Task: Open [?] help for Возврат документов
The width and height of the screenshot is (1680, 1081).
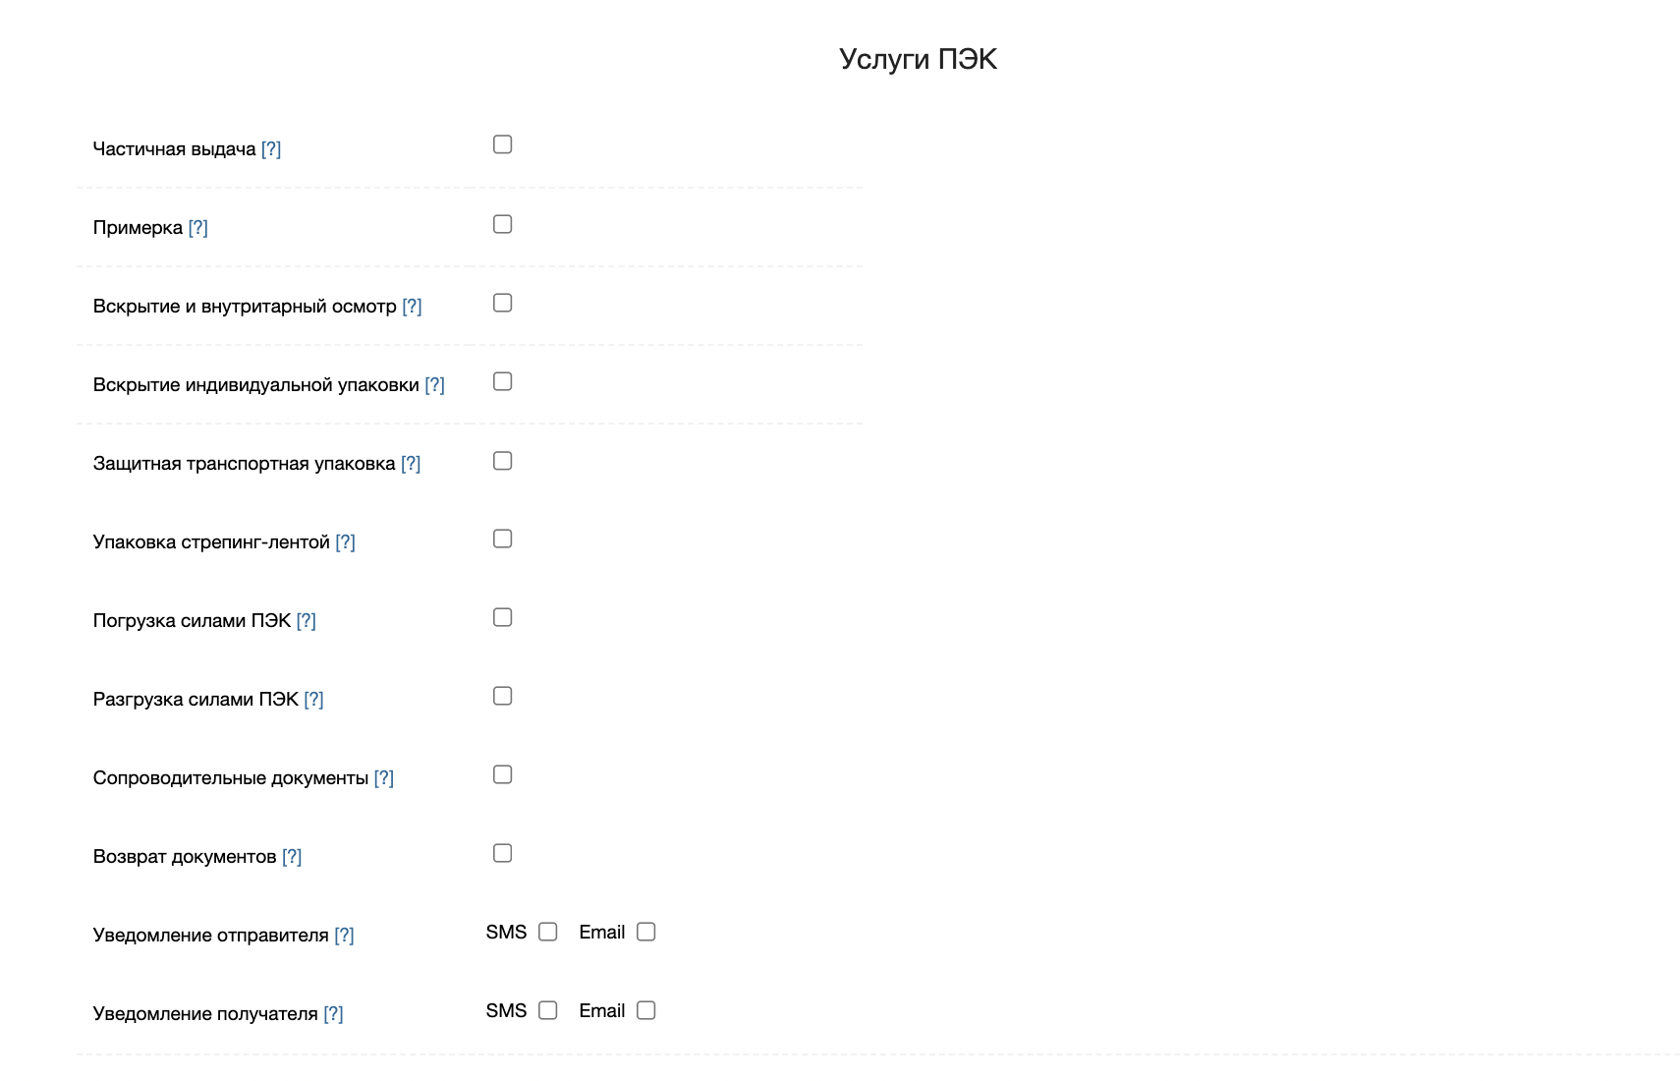Action: pos(292,857)
